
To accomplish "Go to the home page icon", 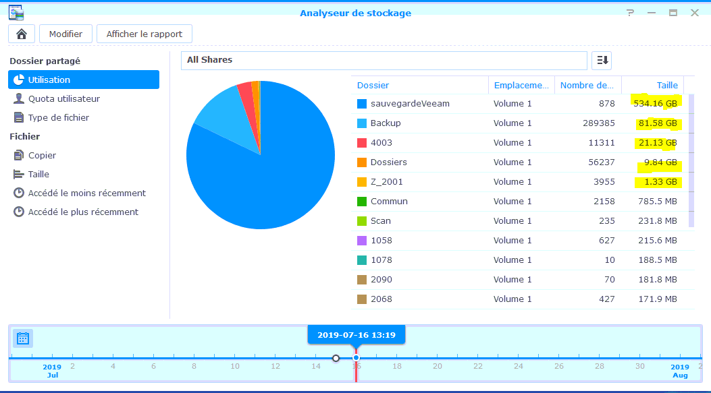I will 22,34.
